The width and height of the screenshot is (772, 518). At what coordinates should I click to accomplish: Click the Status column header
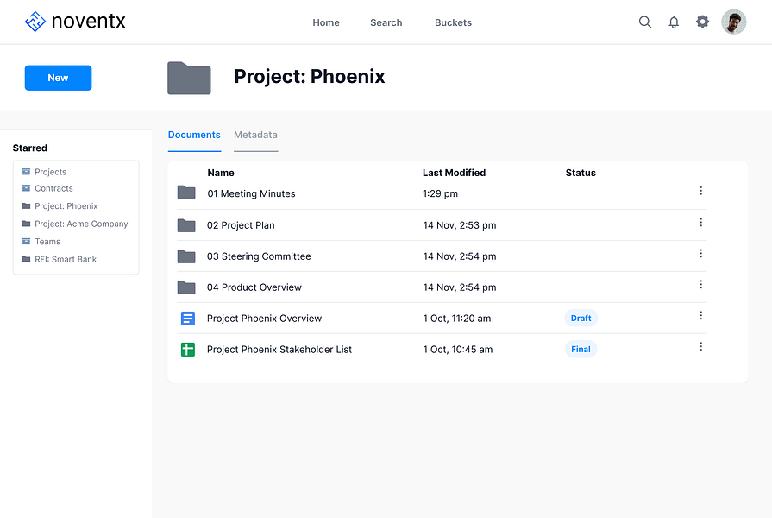coord(581,173)
